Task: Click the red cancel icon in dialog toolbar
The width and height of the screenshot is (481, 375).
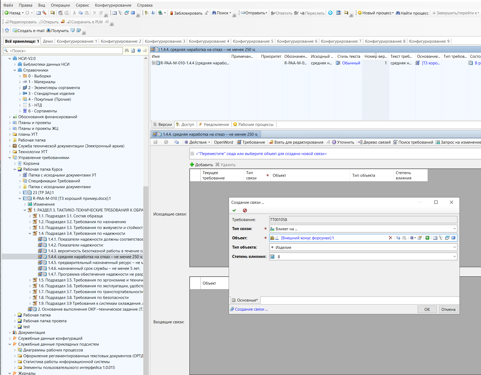Action: 245,210
